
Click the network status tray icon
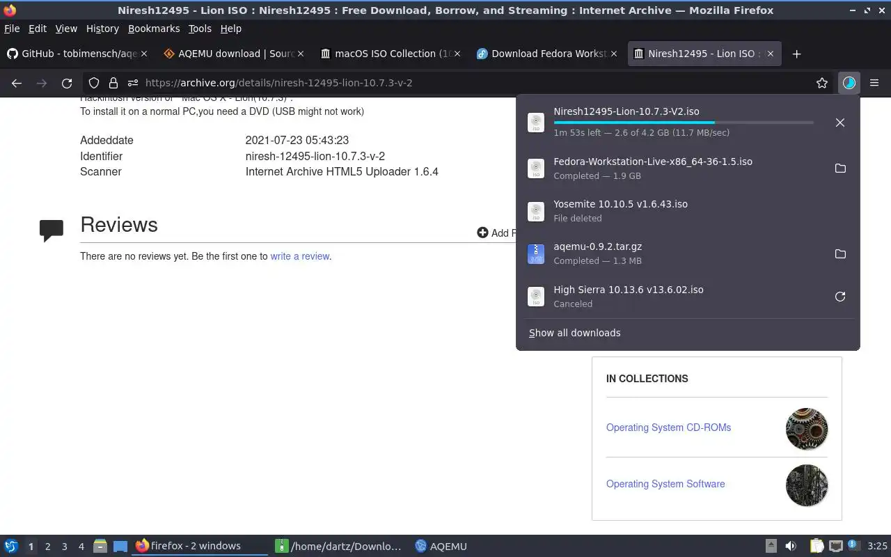(836, 547)
